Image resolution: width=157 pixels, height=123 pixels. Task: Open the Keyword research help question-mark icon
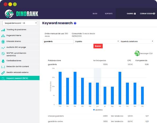(75, 23)
